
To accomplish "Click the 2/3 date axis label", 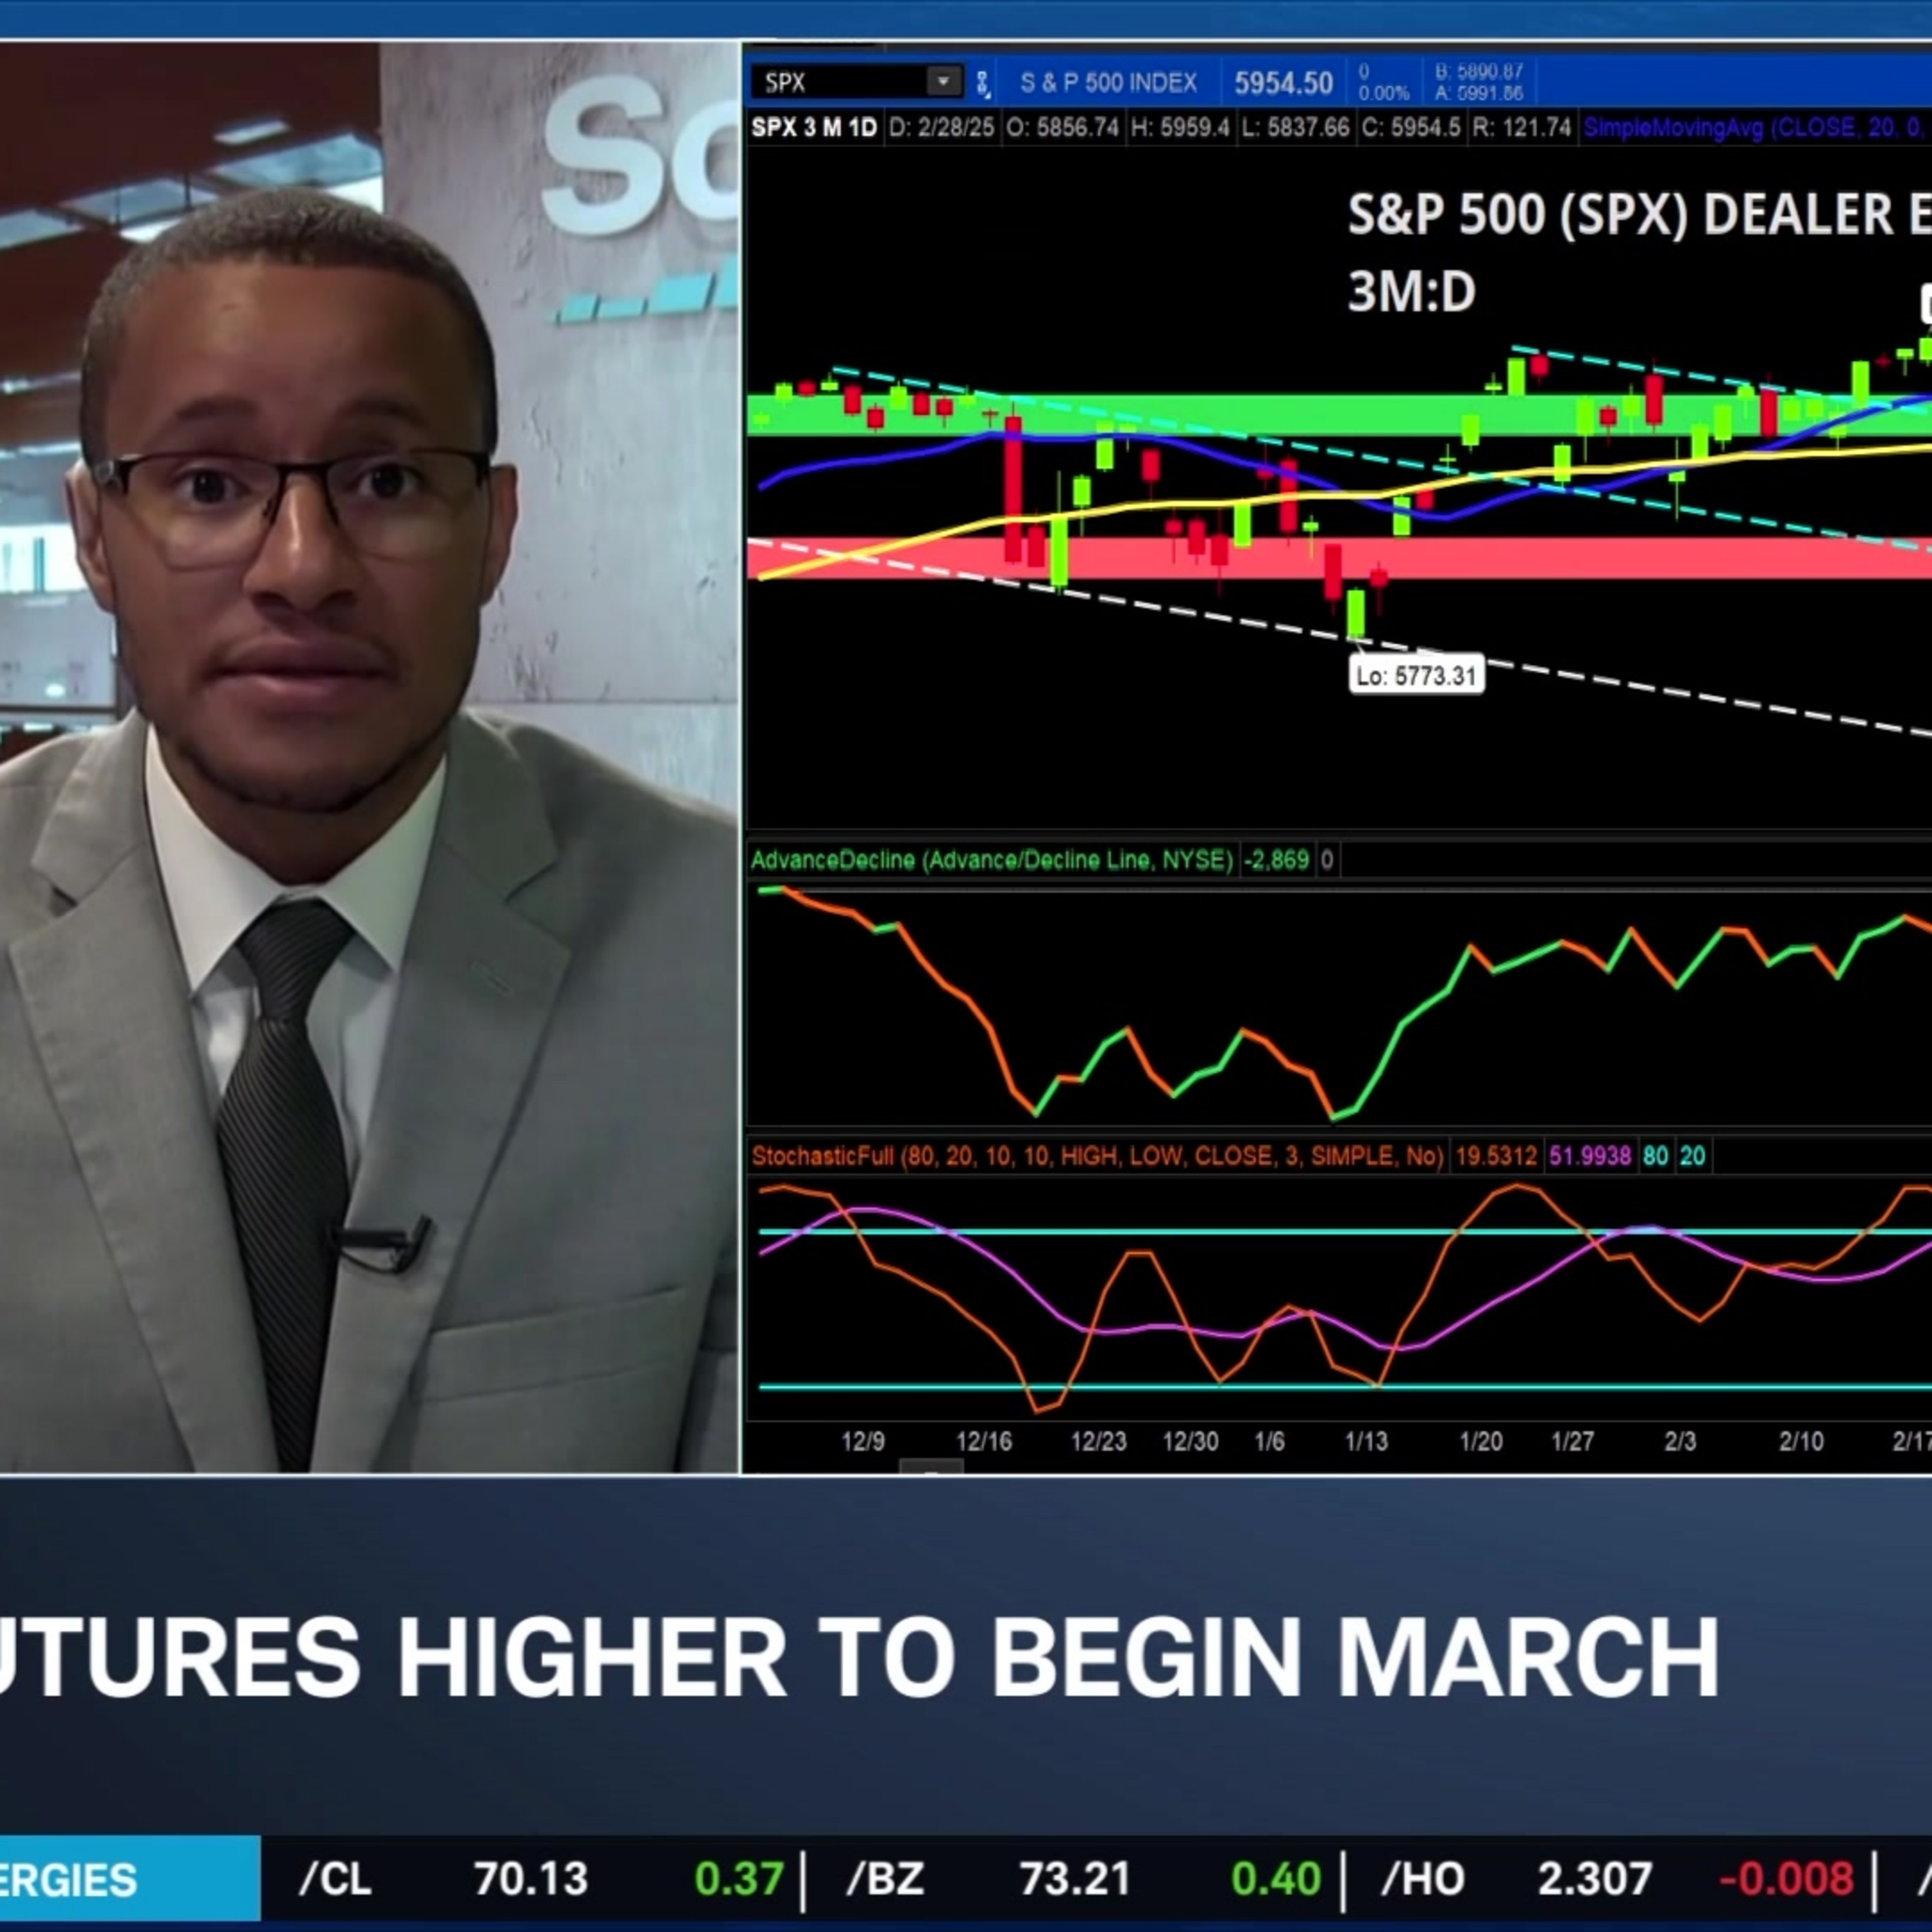I will pyautogui.click(x=1680, y=1441).
